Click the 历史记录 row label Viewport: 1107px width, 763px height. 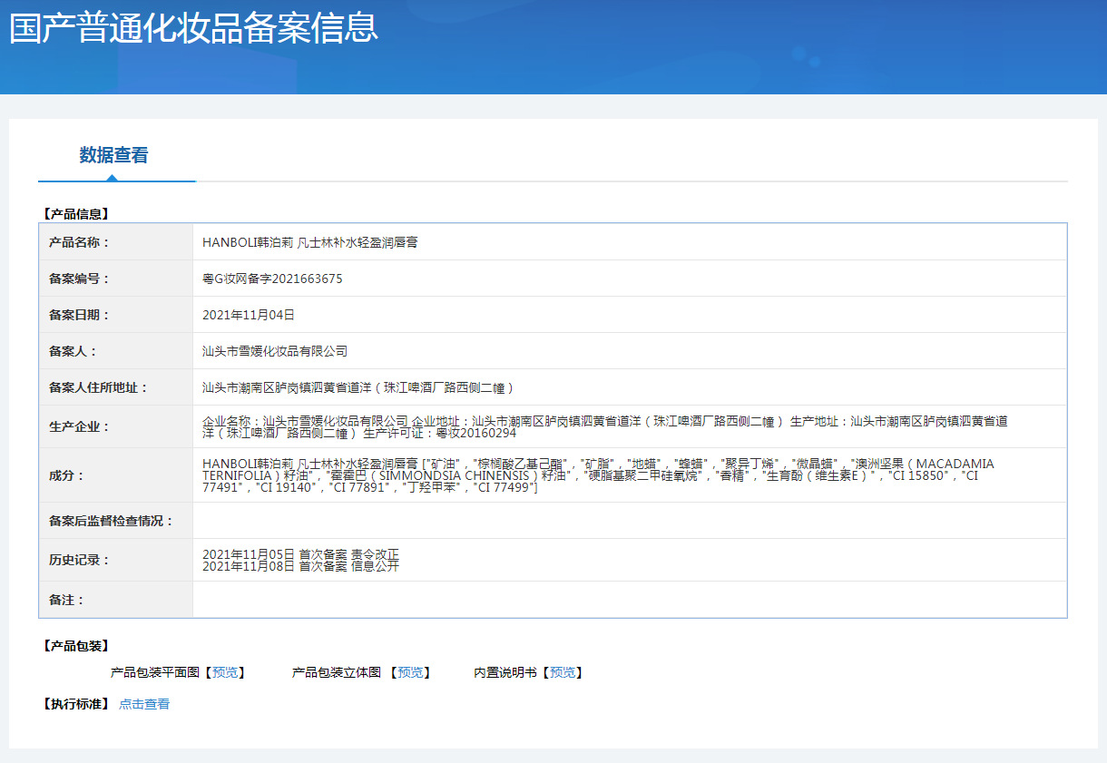click(x=79, y=560)
